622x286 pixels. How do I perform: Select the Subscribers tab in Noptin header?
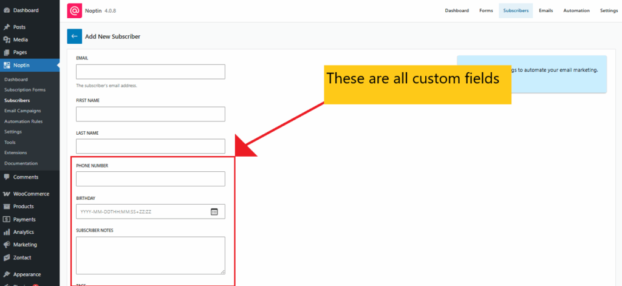(516, 11)
